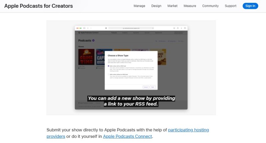The height and width of the screenshot is (143, 266).
Task: Click the blue Sign In button
Action: tap(250, 6)
